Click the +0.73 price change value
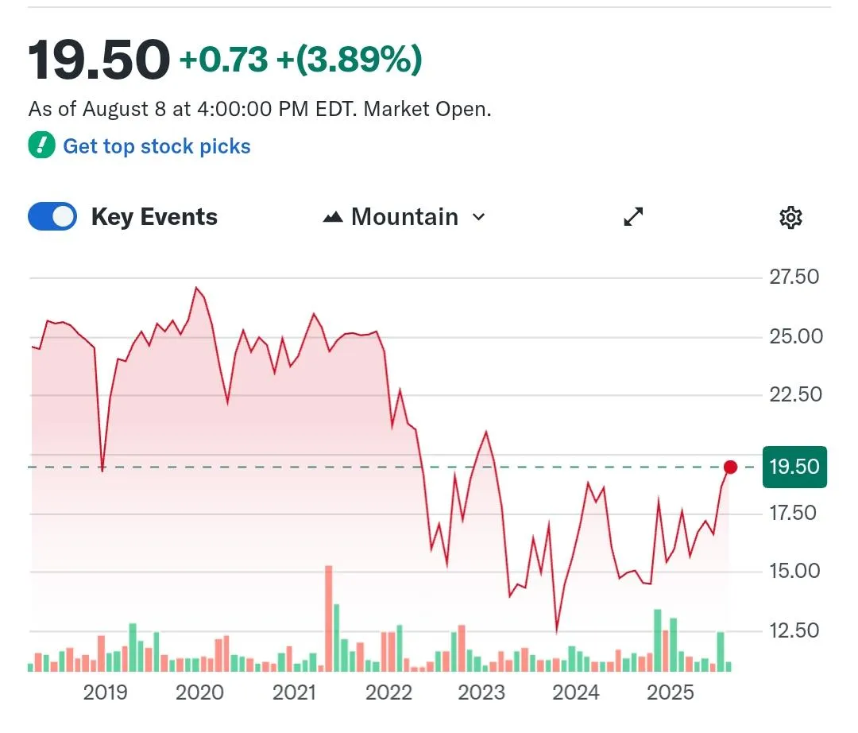The image size is (858, 733). 224,60
